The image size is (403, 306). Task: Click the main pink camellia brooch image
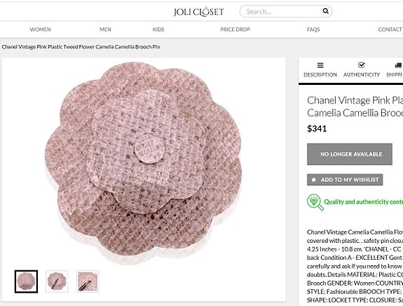pos(144,164)
